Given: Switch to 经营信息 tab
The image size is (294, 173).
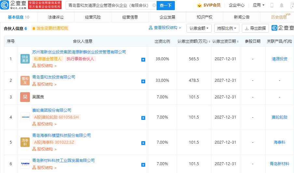Looking at the screenshot, I should [130, 17].
